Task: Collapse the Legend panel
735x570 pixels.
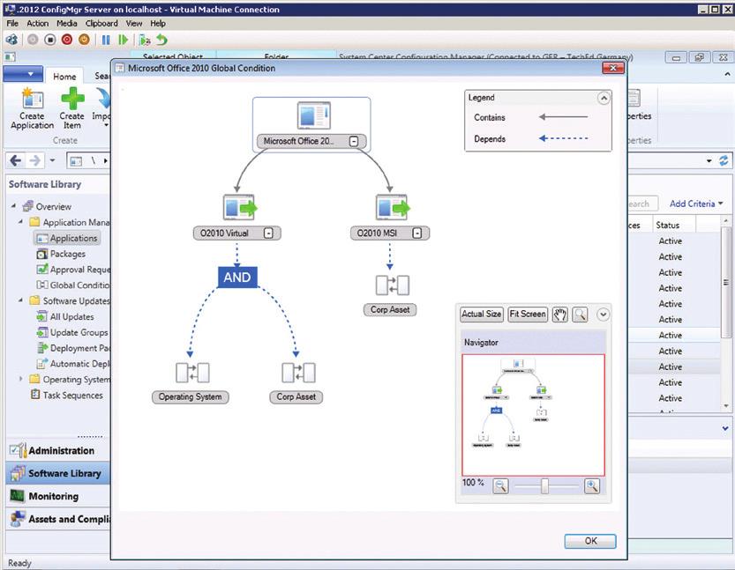Action: pyautogui.click(x=604, y=99)
